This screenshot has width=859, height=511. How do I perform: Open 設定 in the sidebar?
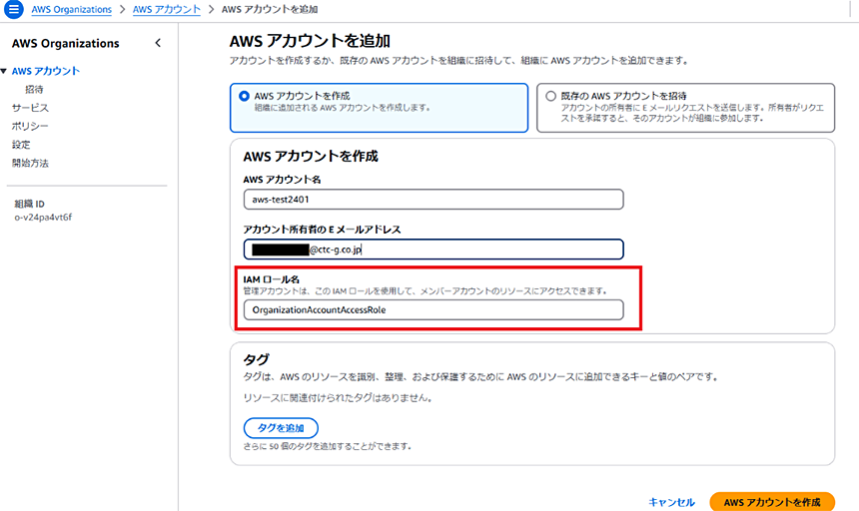pos(21,145)
